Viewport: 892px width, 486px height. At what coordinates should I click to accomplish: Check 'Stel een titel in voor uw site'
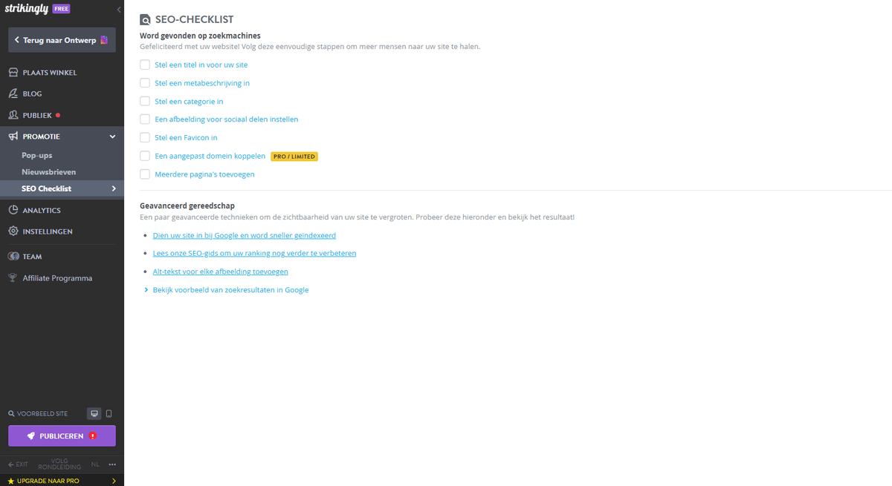144,65
